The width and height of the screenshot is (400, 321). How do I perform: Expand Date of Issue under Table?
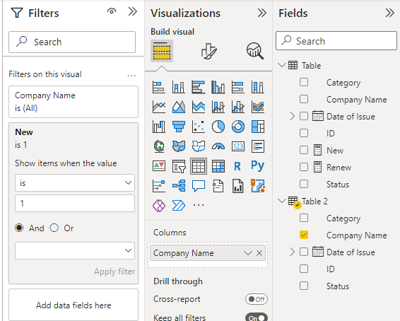293,116
